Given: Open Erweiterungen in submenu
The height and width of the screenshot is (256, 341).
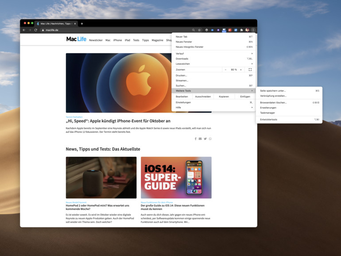Looking at the screenshot, I should (289, 108).
